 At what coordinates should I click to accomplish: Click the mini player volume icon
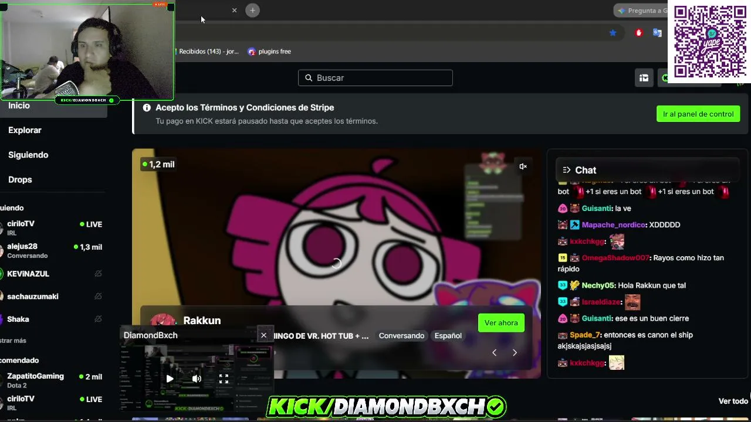coord(197,379)
